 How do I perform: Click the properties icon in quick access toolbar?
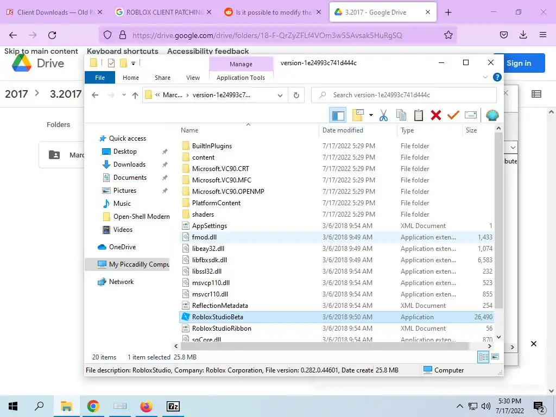tap(111, 63)
